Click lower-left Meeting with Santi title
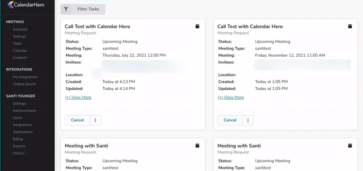 (86, 146)
